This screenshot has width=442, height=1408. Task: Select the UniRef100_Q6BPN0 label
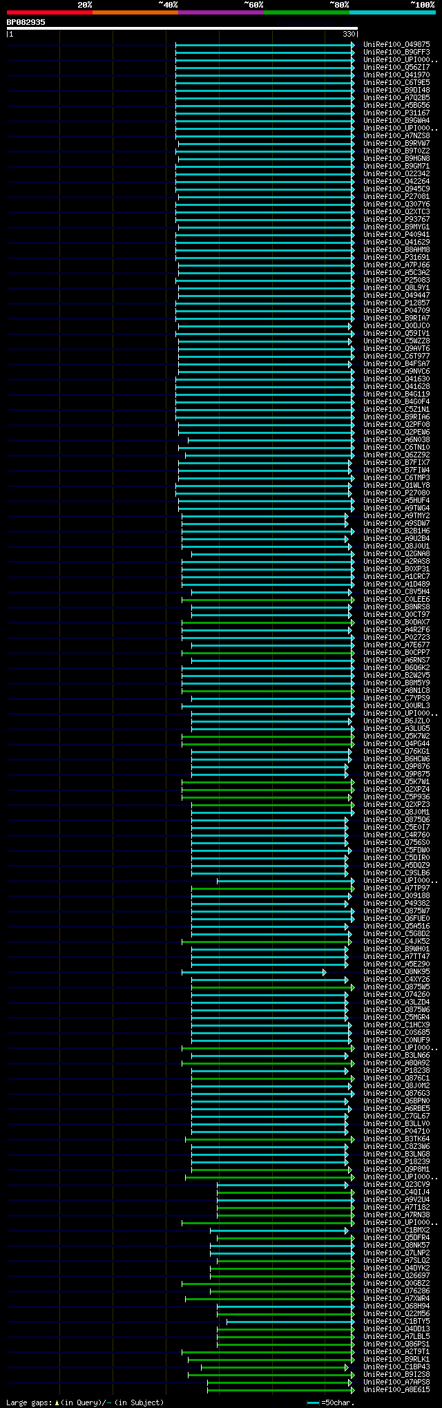pyautogui.click(x=396, y=1101)
